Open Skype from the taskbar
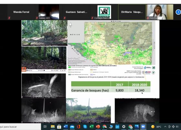The width and height of the screenshot is (181, 130). pyautogui.click(x=85, y=127)
